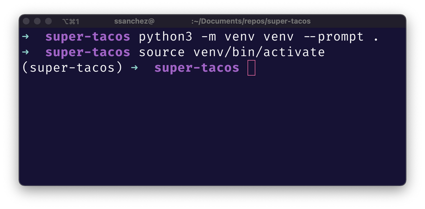Click the minimize window button in title bar
Viewport: 425px width, 209px height.
tap(37, 21)
